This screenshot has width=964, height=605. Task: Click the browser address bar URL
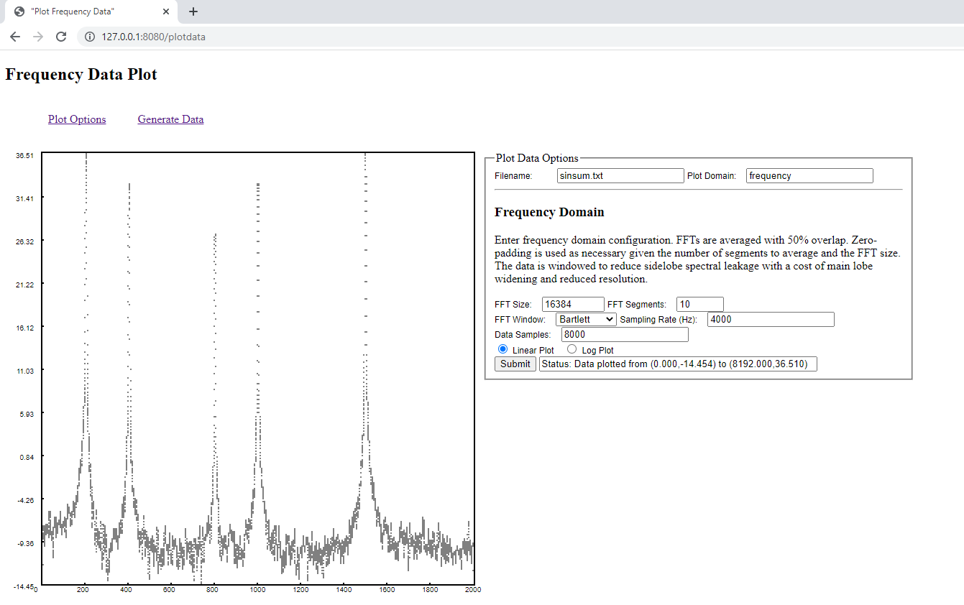tap(153, 37)
